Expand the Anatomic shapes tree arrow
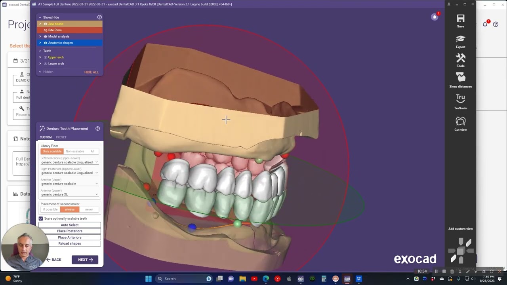The height and width of the screenshot is (285, 507). [x=40, y=43]
